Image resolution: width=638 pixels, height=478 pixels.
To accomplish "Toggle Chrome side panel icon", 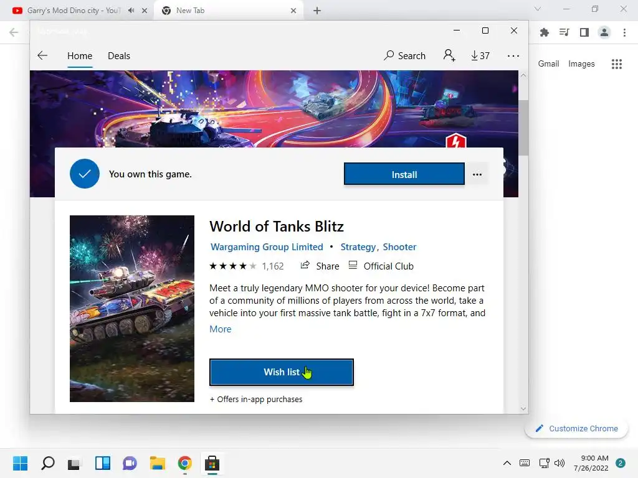I will click(584, 32).
